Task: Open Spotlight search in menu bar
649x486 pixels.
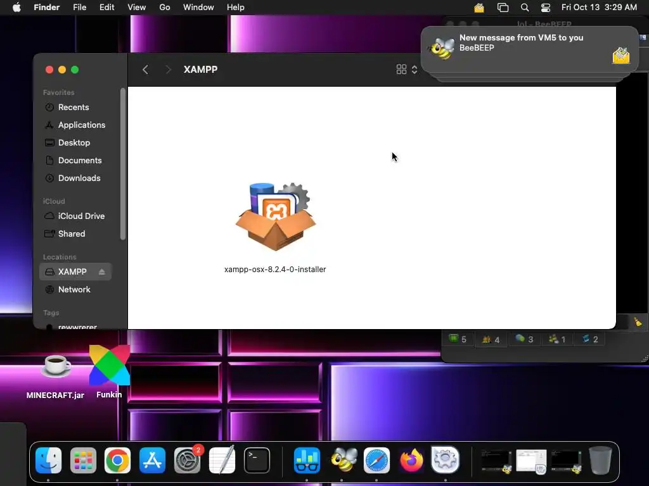Action: point(524,8)
